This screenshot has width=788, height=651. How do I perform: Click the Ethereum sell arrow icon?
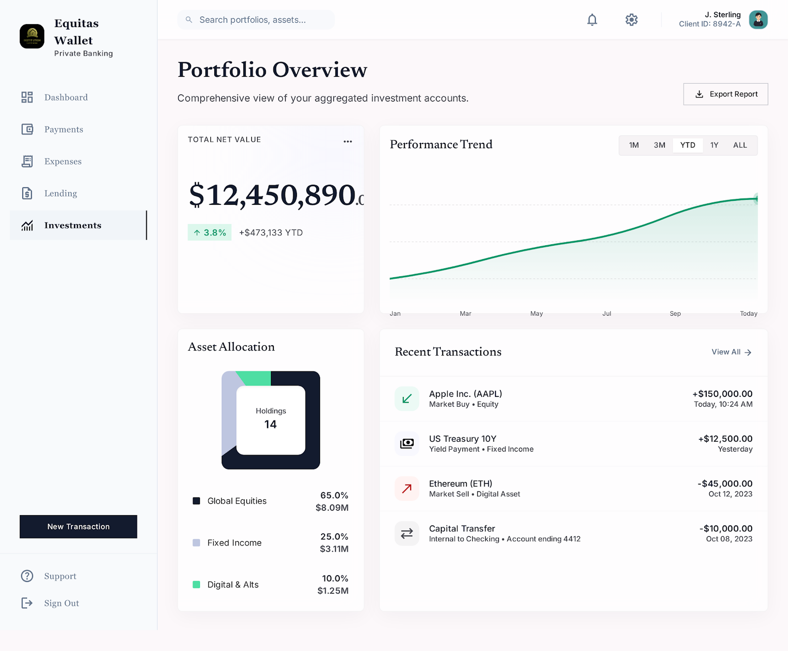[x=407, y=488]
